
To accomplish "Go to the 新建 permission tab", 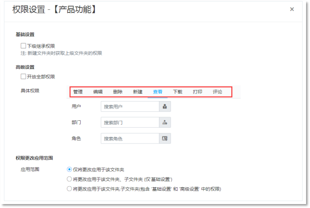I will pyautogui.click(x=138, y=92).
